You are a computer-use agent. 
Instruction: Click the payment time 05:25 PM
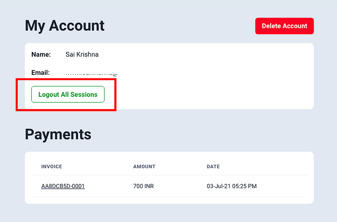click(x=246, y=186)
